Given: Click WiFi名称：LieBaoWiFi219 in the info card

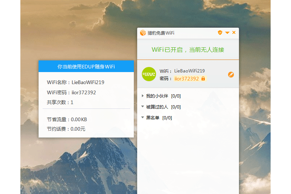Looking at the screenshot, I should 76,82.
